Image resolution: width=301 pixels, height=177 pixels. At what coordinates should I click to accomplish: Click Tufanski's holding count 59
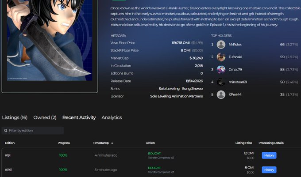click(282, 57)
